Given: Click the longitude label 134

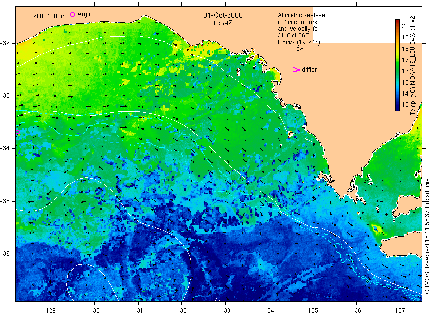Looking at the screenshot, I should tap(269, 310).
